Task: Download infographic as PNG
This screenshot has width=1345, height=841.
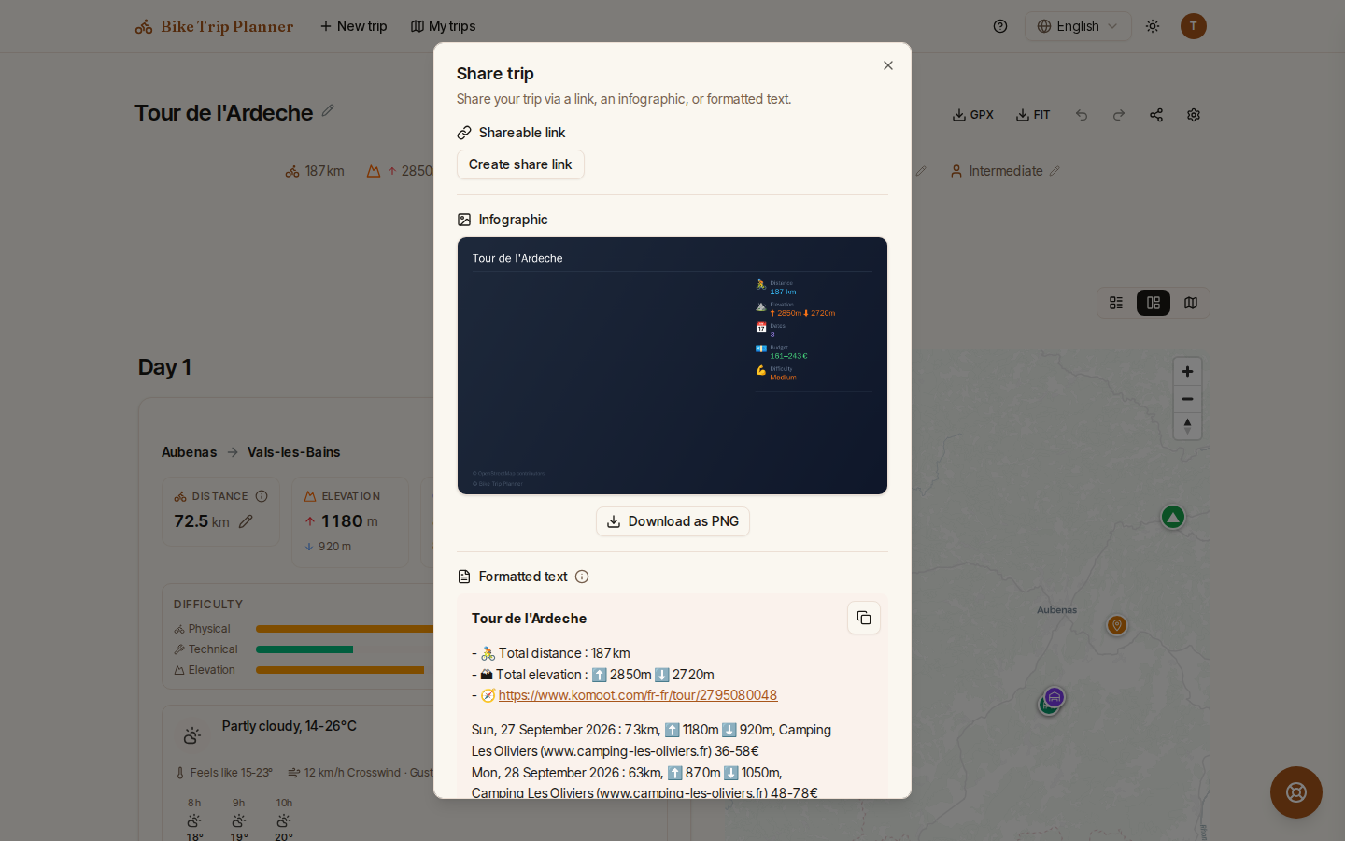Action: [x=672, y=521]
